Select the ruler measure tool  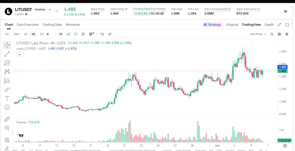[x=7, y=119]
